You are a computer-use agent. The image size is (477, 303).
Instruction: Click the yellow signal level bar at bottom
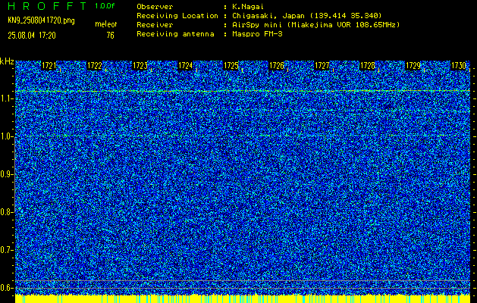[243, 298]
